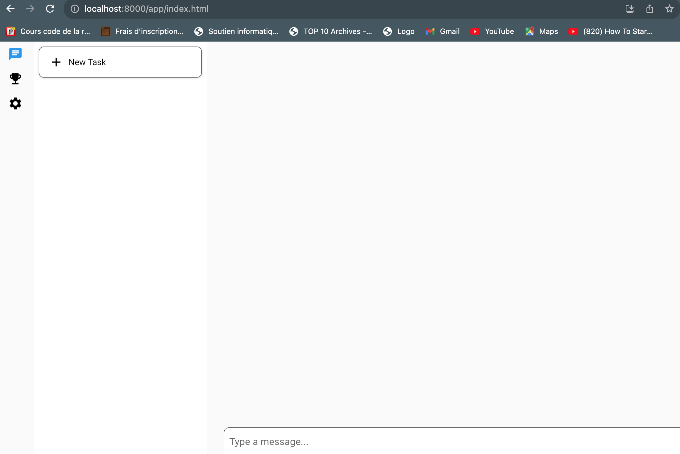The width and height of the screenshot is (680, 454).
Task: Click the share page icon
Action: coord(650,9)
